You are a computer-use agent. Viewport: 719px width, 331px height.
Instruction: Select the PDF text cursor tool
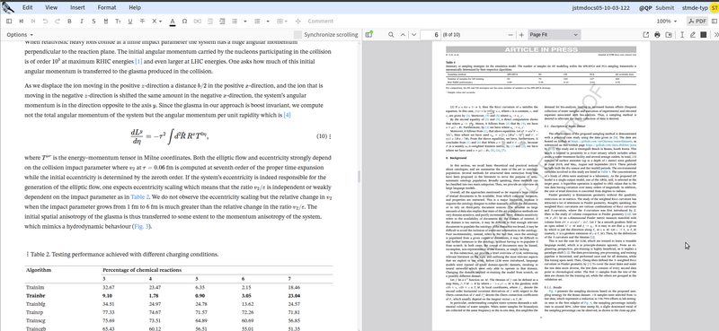(x=682, y=35)
